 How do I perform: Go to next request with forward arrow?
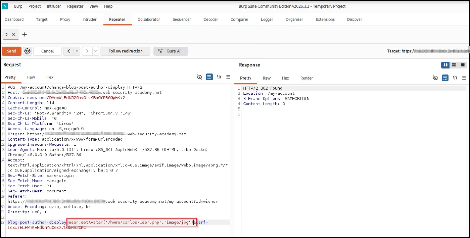pyautogui.click(x=87, y=51)
